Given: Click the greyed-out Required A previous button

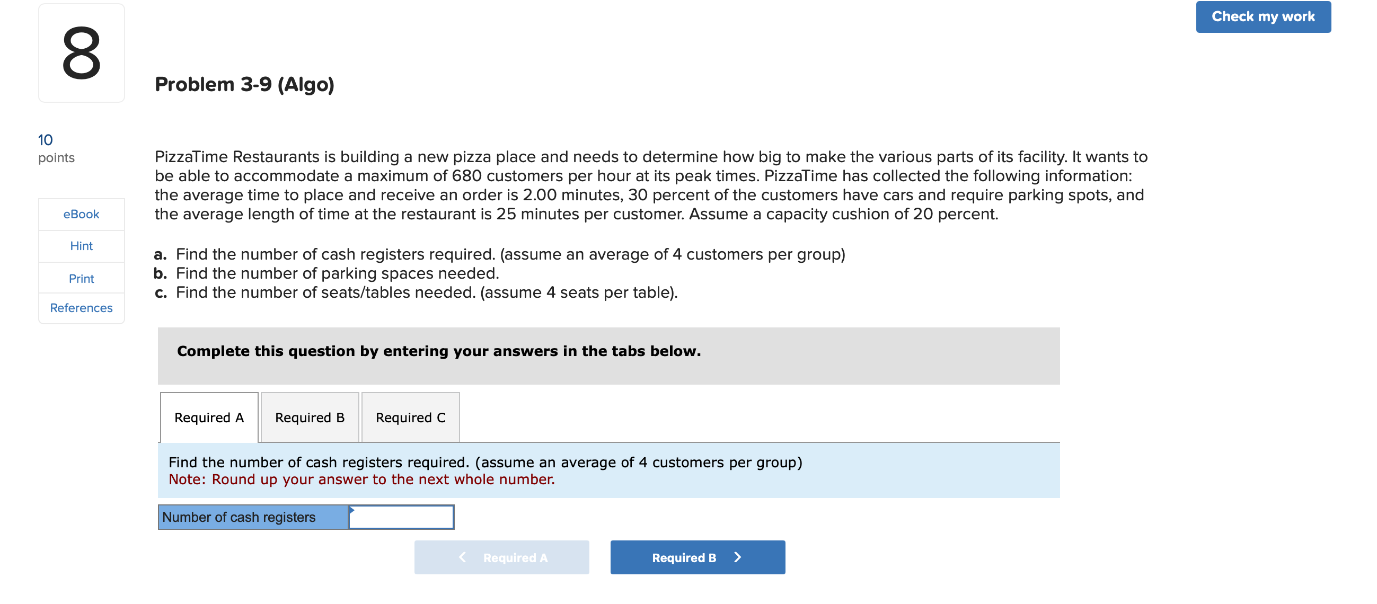Looking at the screenshot, I should tap(501, 557).
